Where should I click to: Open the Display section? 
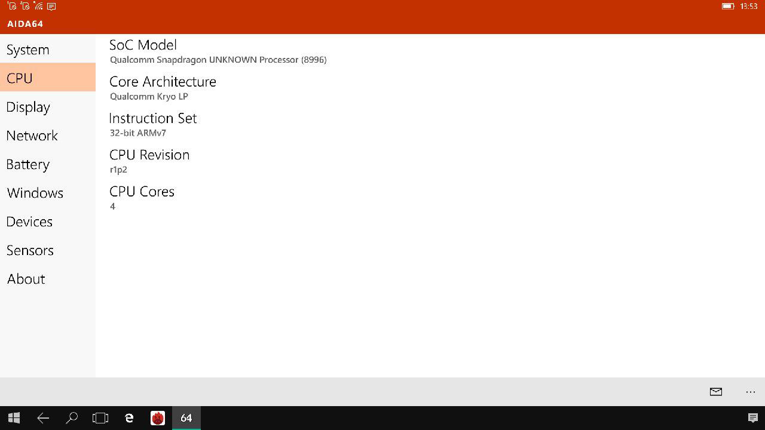[48, 106]
